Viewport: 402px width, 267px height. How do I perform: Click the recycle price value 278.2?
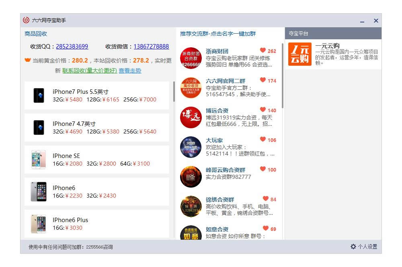tap(141, 61)
